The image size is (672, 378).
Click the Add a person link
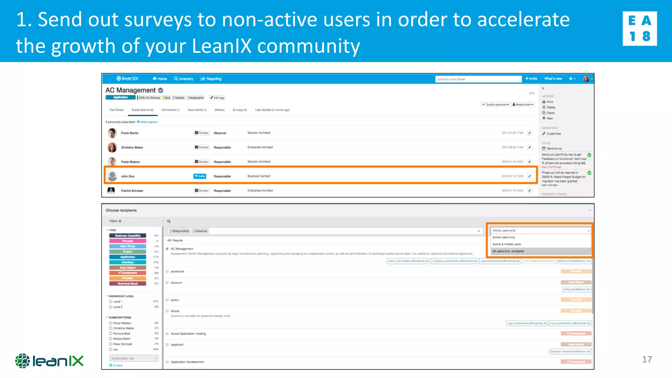147,122
